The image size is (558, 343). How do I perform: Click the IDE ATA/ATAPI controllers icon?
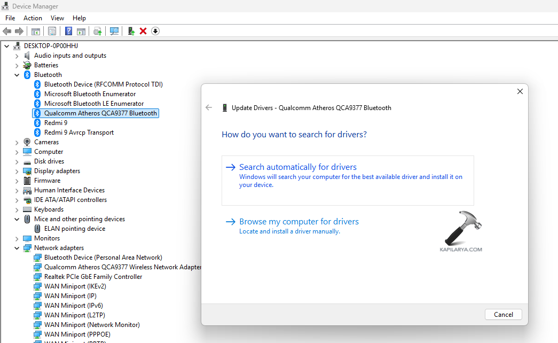coord(27,200)
